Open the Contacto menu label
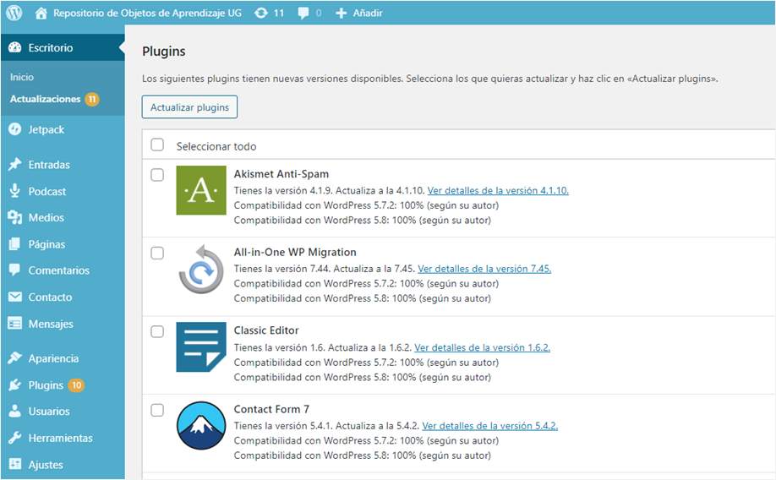This screenshot has width=776, height=480. (x=50, y=297)
